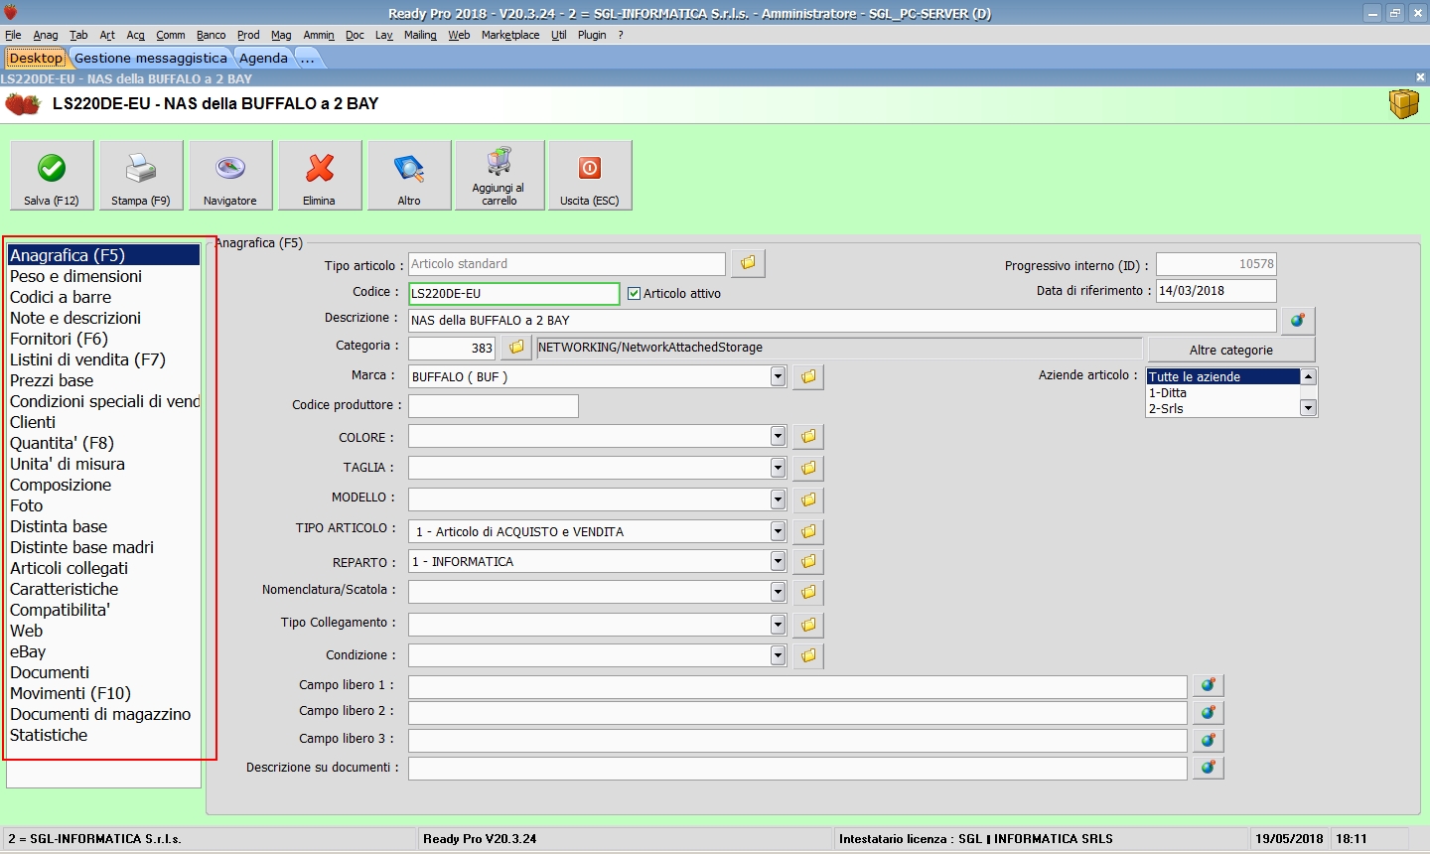The height and width of the screenshot is (854, 1430).
Task: Toggle the Articolo attivo checkbox
Action: 635,294
